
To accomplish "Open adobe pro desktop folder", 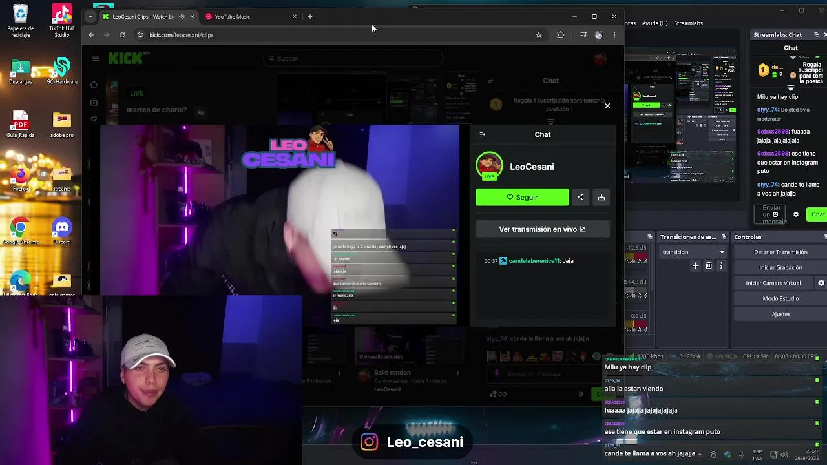I will (62, 125).
